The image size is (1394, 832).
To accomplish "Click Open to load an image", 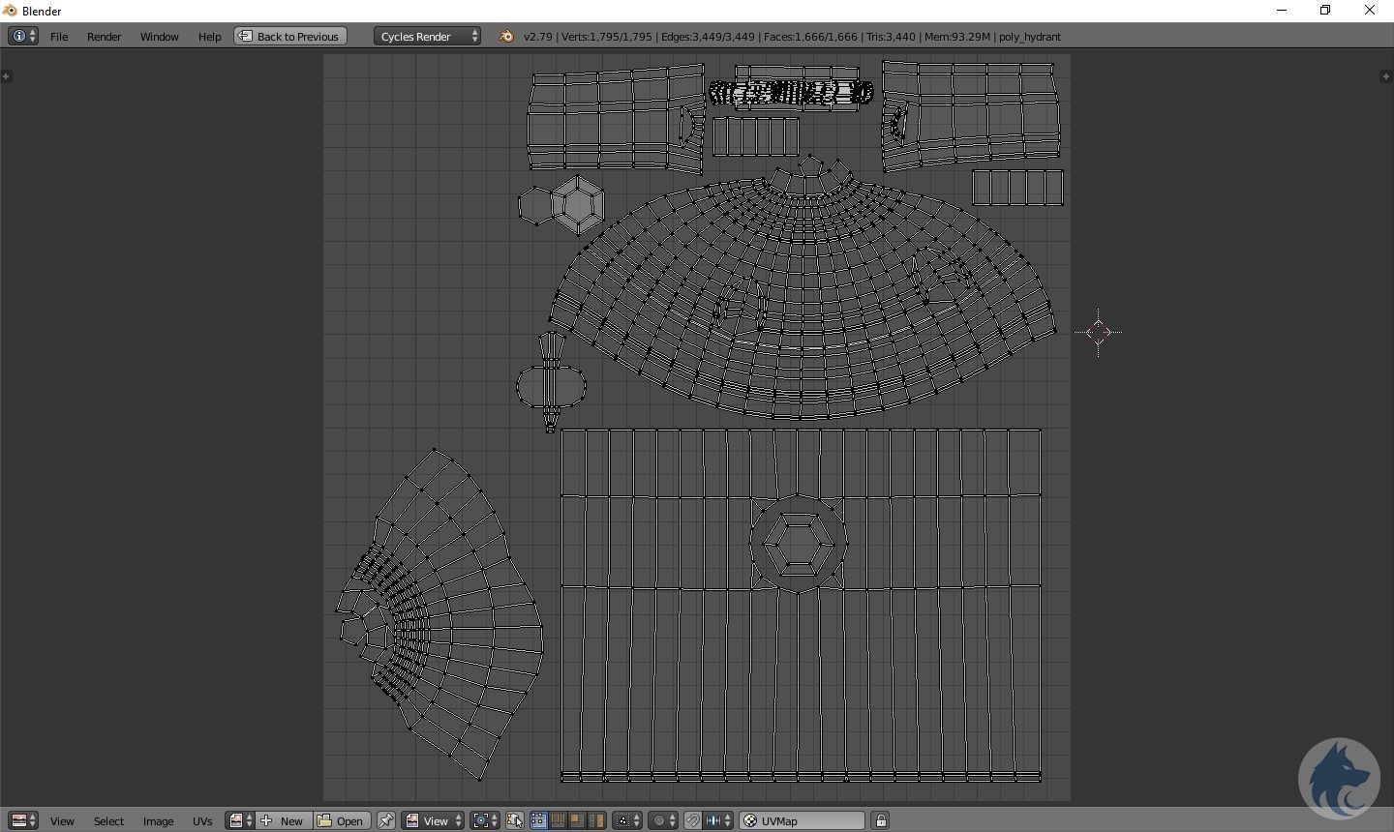I will point(342,820).
